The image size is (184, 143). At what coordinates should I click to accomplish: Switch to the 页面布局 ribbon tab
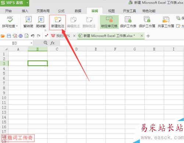pos(43,11)
